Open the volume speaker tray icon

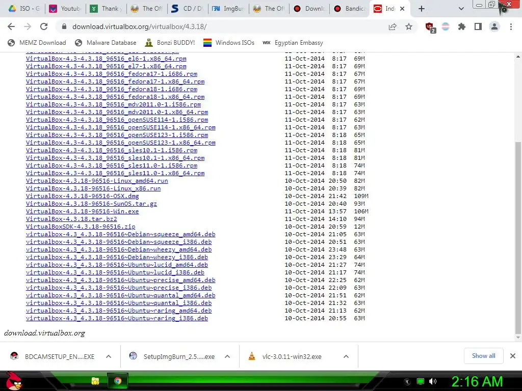433,381
